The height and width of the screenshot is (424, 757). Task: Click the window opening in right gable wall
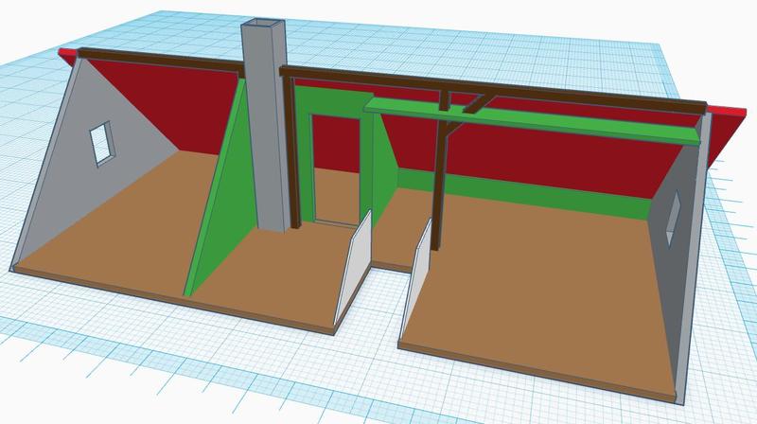pos(673,219)
